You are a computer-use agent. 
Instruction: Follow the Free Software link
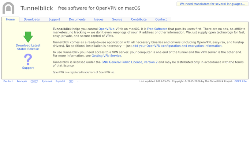[157, 29]
